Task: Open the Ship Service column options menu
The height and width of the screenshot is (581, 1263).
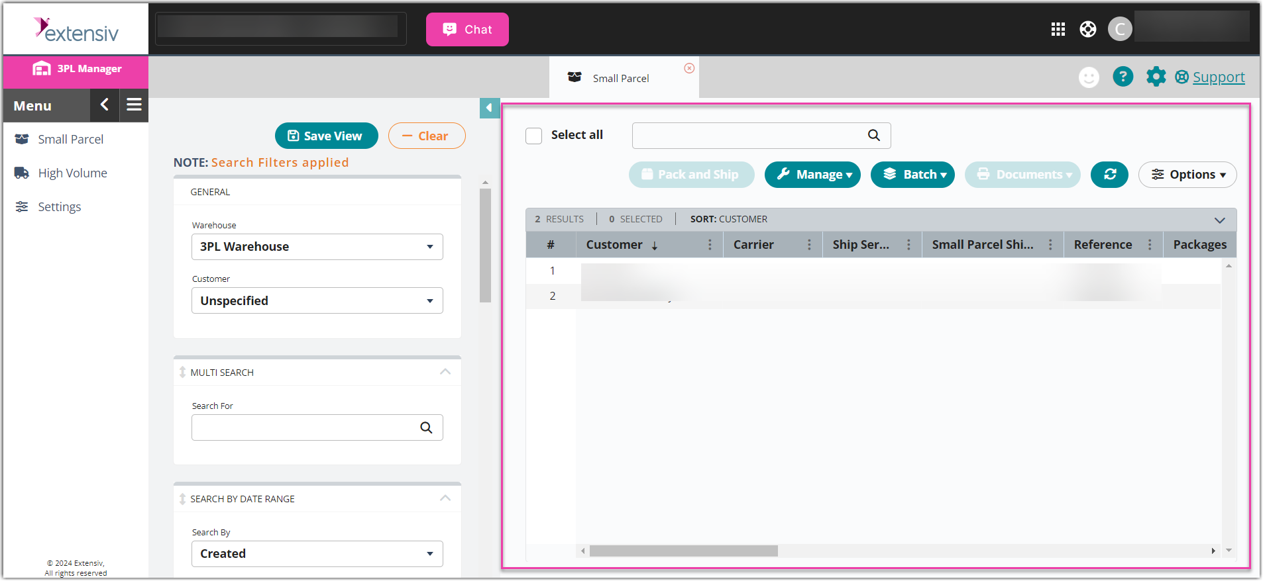Action: pyautogui.click(x=908, y=245)
